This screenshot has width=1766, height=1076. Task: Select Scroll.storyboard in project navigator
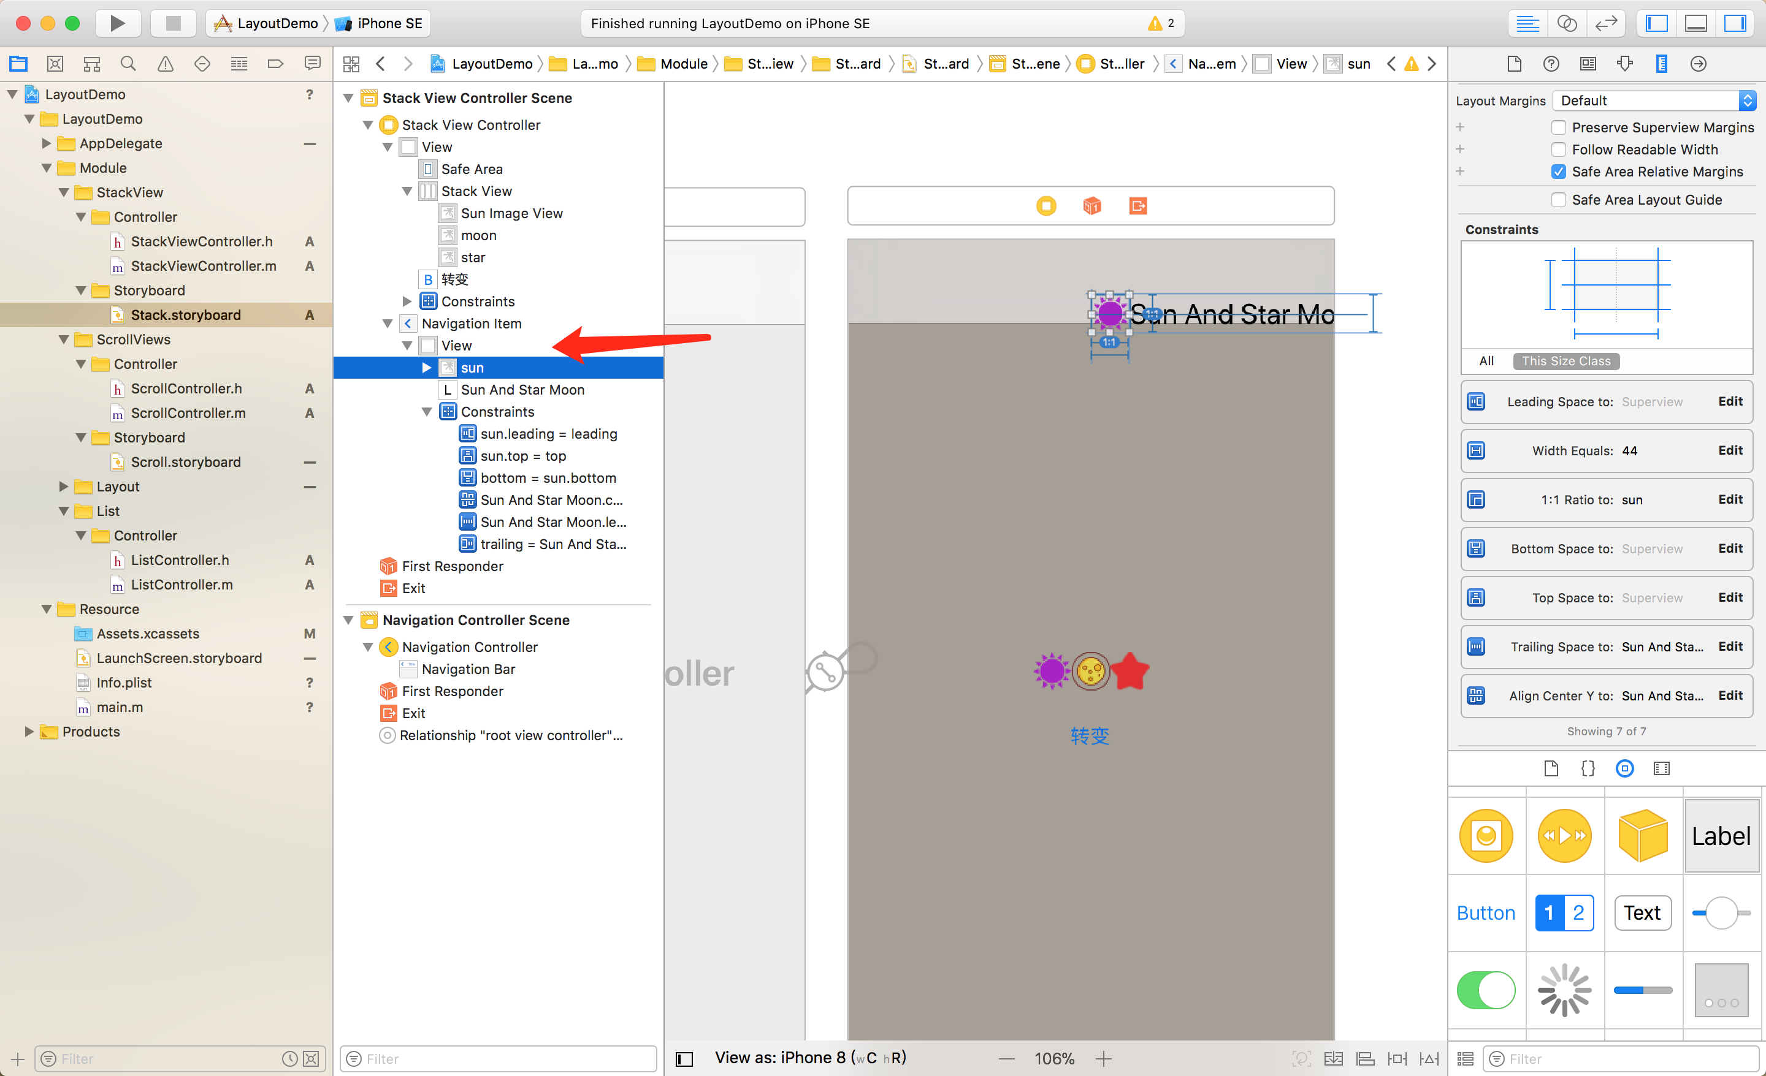[186, 462]
